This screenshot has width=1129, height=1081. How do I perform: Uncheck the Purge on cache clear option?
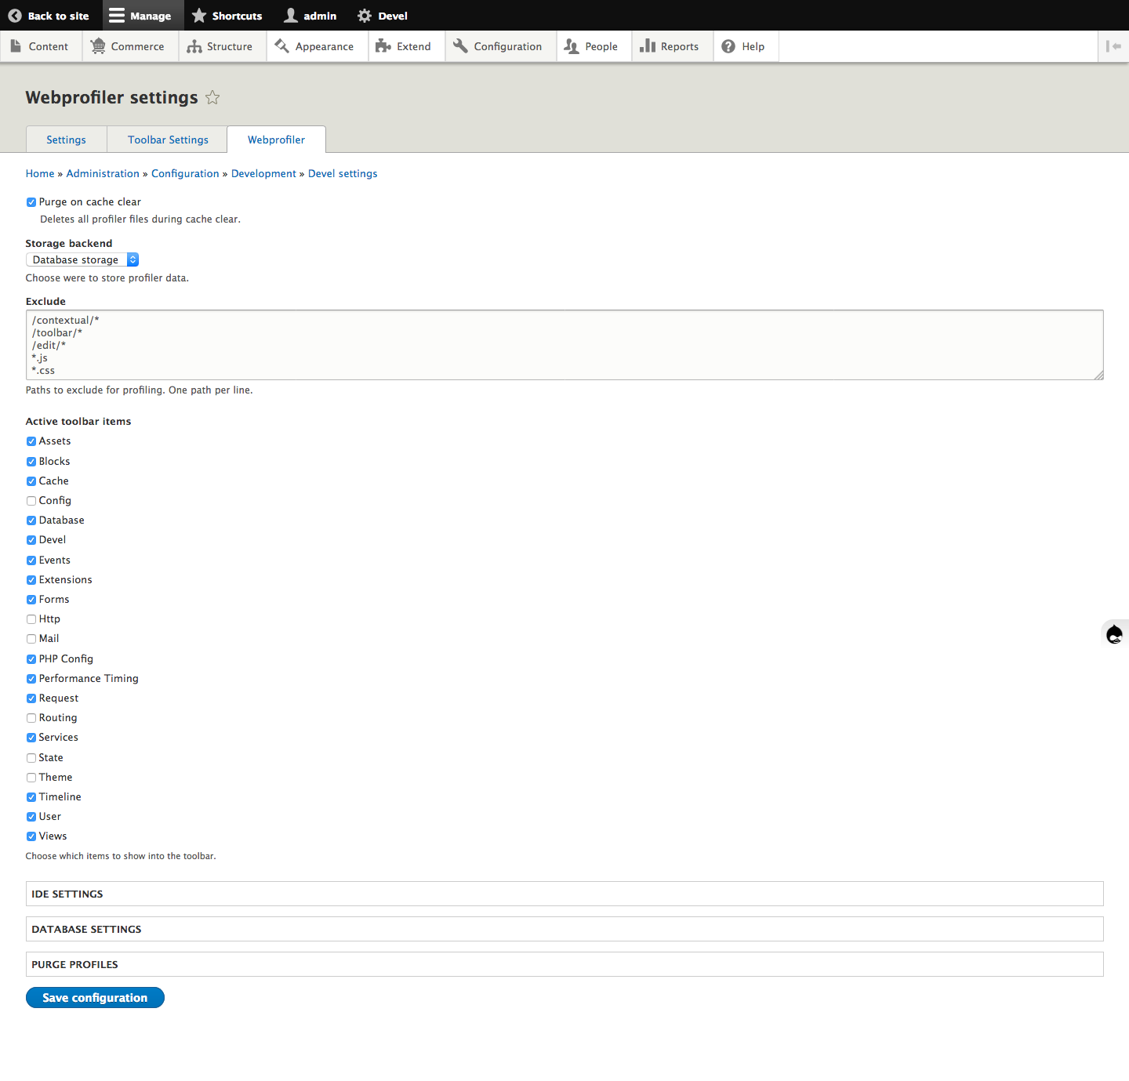[x=31, y=201]
